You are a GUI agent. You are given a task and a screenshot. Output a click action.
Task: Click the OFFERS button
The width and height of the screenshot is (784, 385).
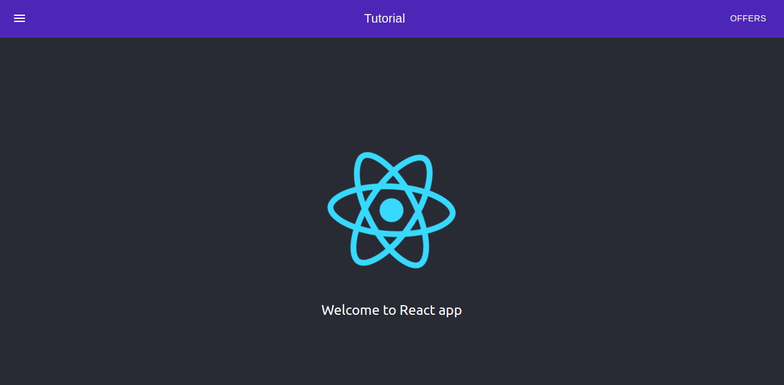click(x=748, y=18)
